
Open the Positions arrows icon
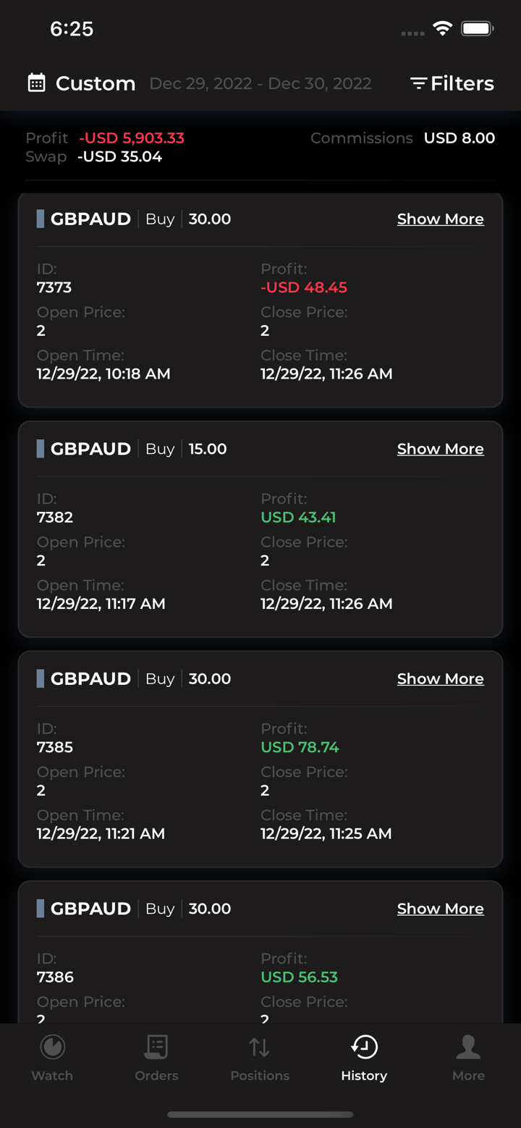pos(260,1047)
